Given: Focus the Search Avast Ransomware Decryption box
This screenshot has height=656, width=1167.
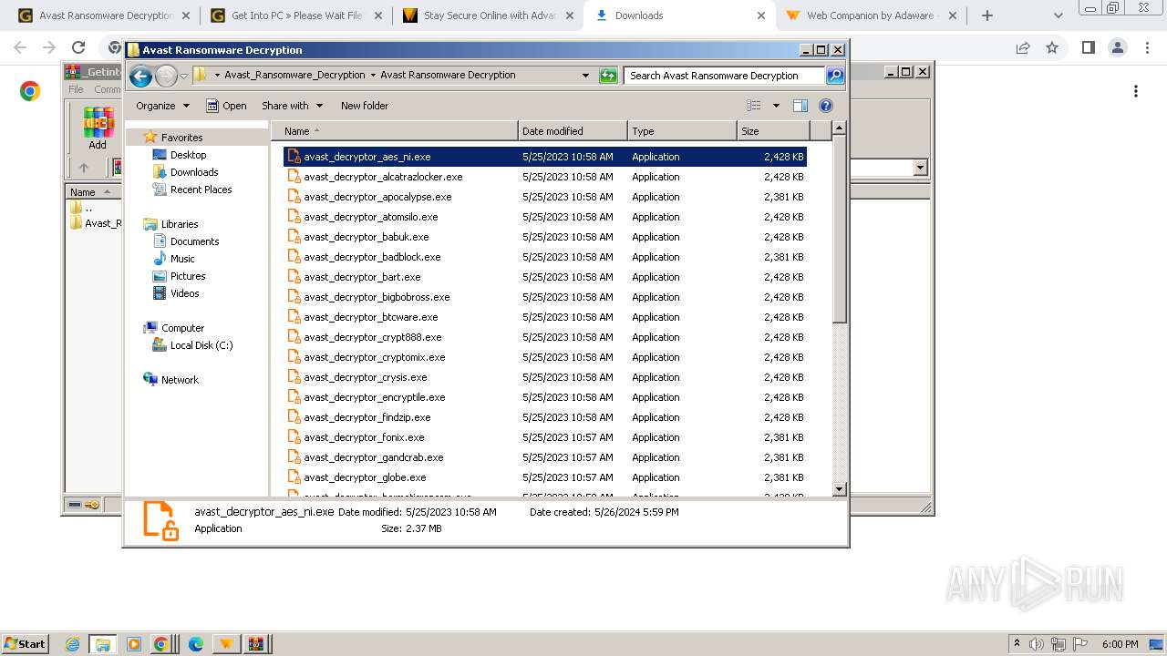Looking at the screenshot, I should 725,76.
